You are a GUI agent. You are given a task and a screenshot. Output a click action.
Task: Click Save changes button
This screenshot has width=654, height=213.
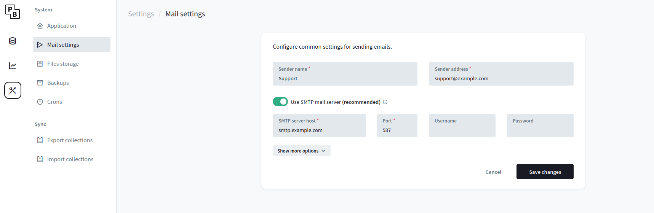pyautogui.click(x=545, y=172)
